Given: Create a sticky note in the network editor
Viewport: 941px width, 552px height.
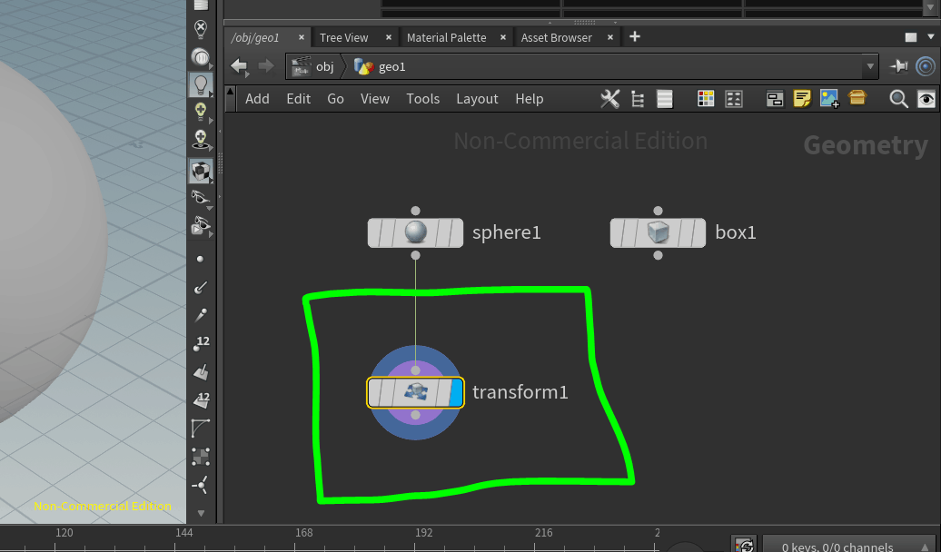Looking at the screenshot, I should [x=802, y=98].
